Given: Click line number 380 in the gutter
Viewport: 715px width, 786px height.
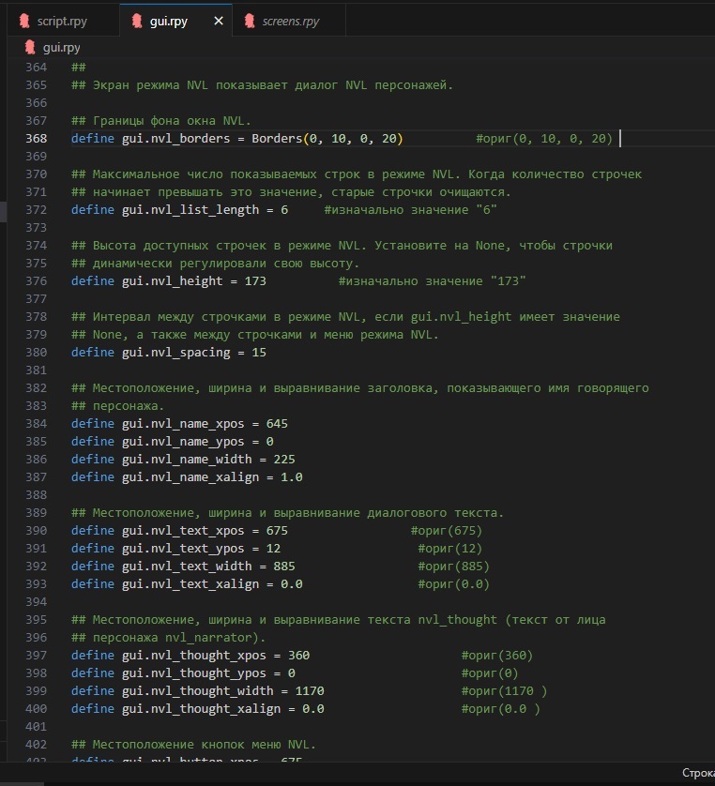Looking at the screenshot, I should tap(37, 353).
